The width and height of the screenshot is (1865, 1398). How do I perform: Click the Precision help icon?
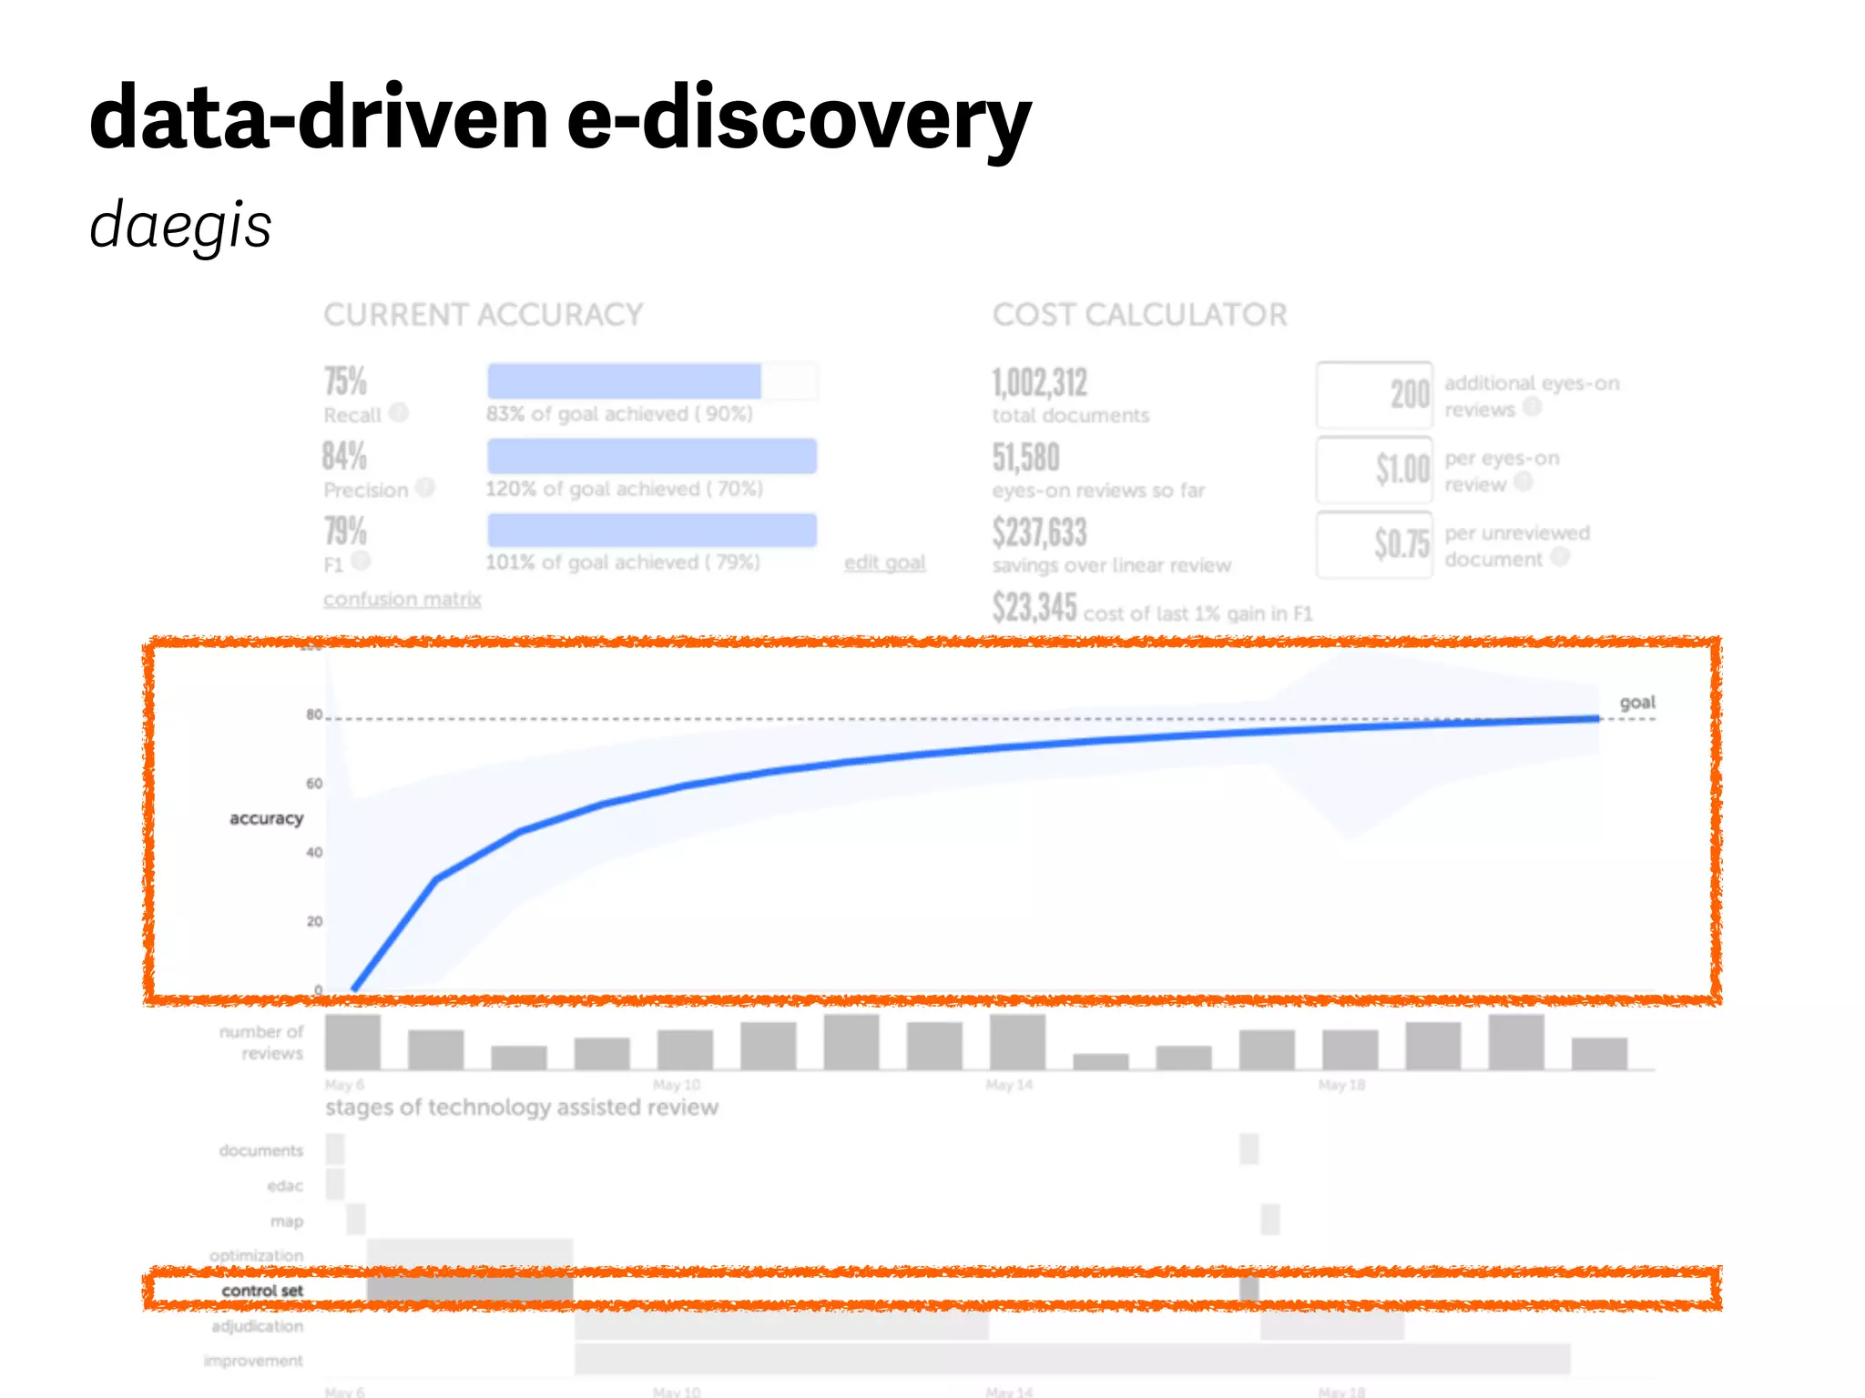[425, 488]
